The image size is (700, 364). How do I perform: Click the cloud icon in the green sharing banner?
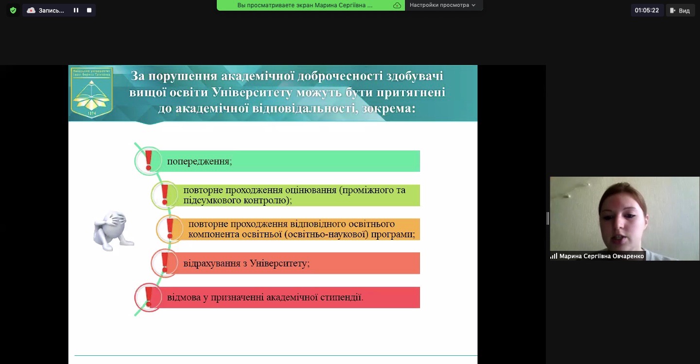point(397,5)
